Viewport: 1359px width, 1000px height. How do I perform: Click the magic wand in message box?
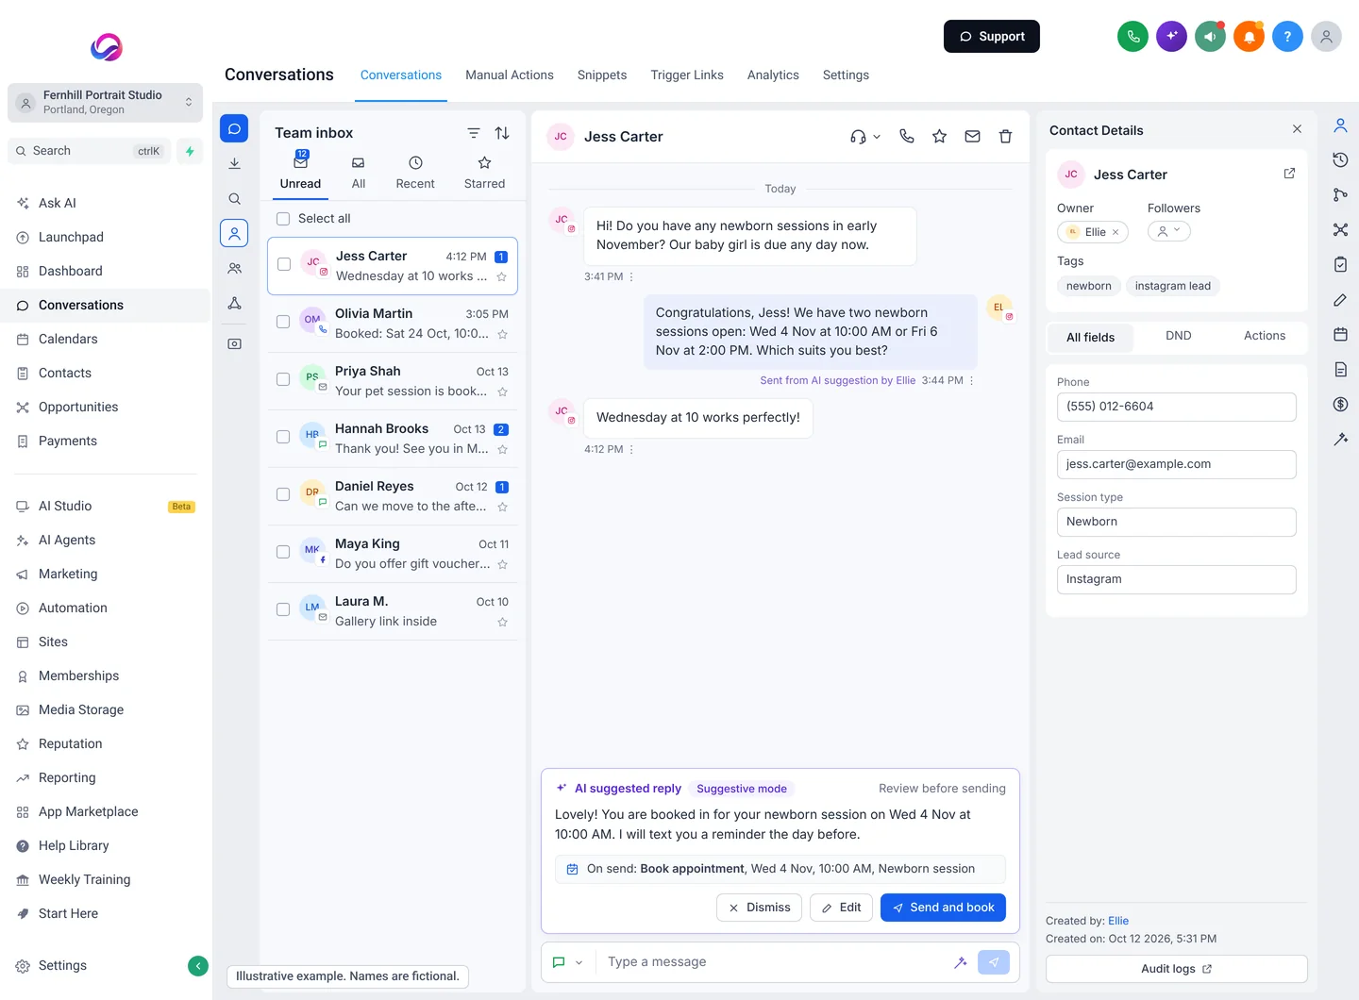tap(960, 962)
